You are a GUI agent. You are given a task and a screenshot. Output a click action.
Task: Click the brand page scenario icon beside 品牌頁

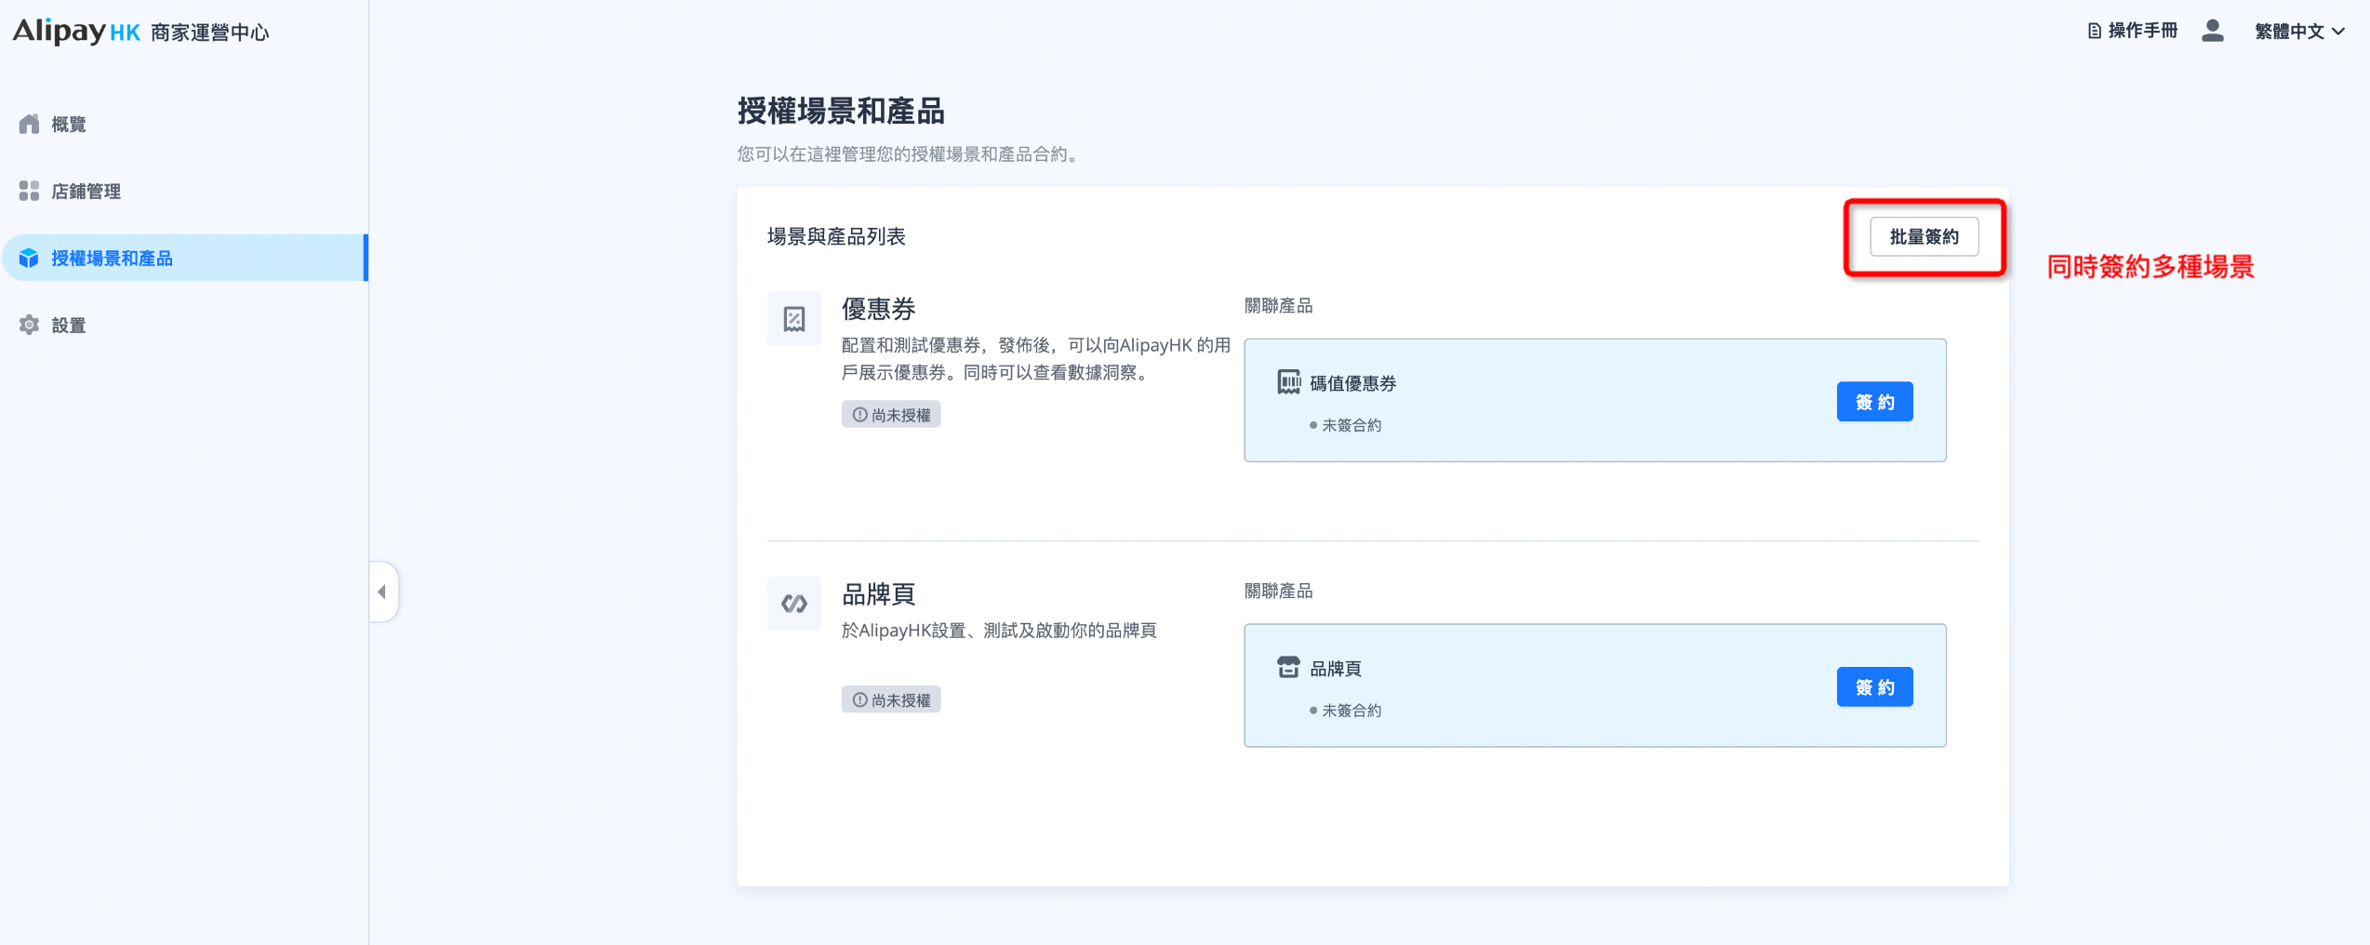coord(794,604)
